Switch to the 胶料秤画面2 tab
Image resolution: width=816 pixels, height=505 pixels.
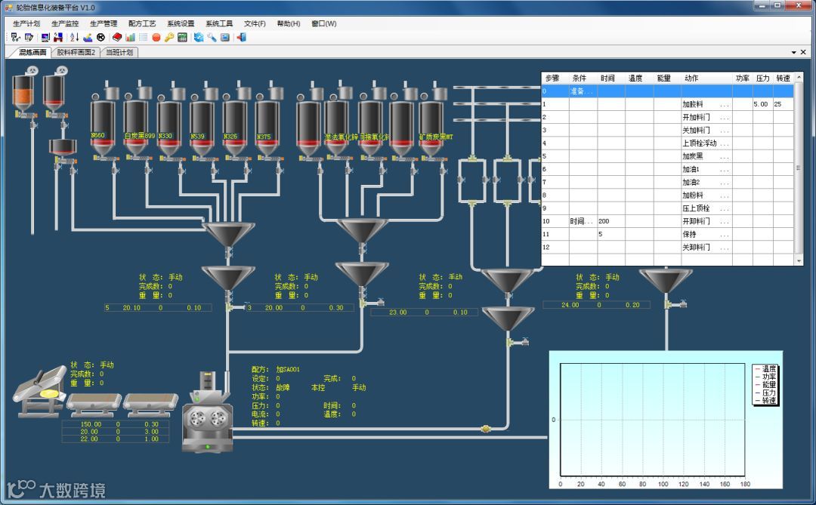coord(76,53)
